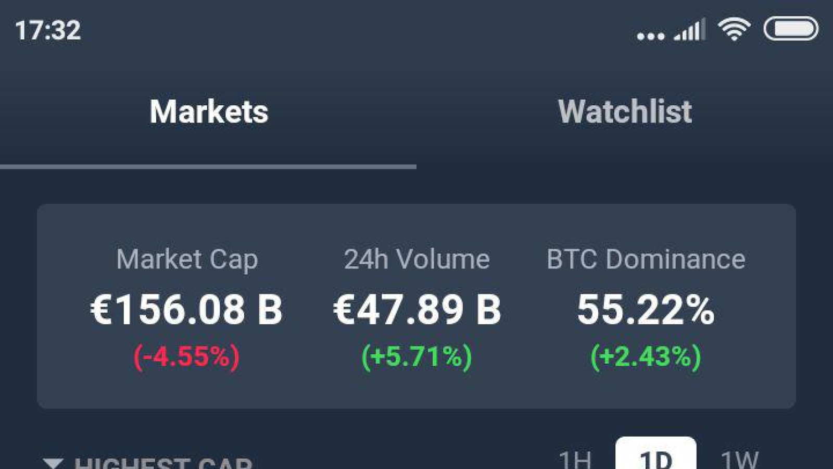Expand the Highest Cap sort dropdown

pyautogui.click(x=148, y=462)
